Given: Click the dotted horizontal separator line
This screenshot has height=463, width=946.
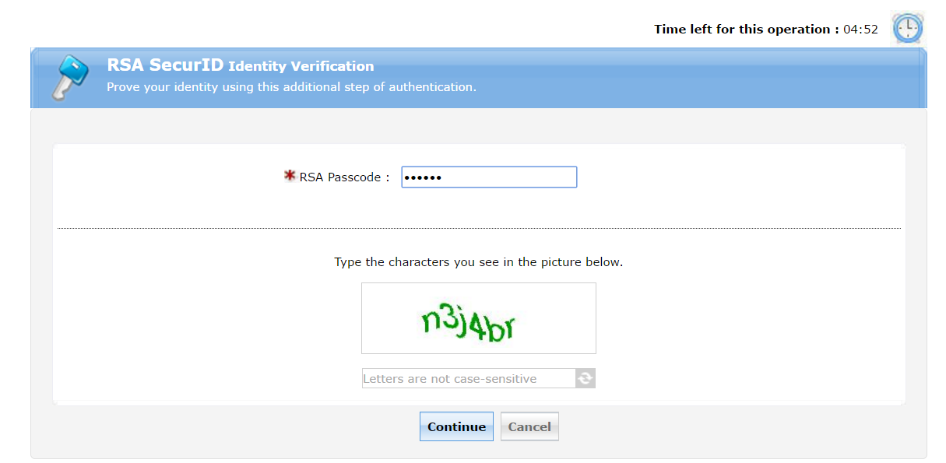Looking at the screenshot, I should coord(234,228).
